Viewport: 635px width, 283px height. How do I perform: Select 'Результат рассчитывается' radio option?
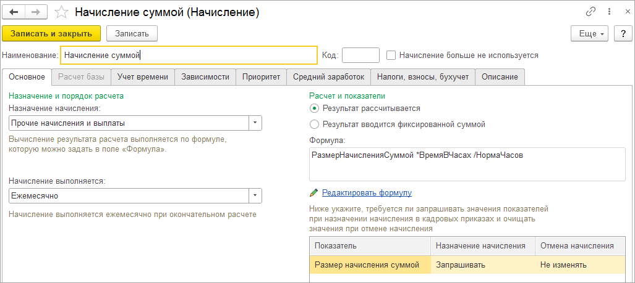(313, 108)
